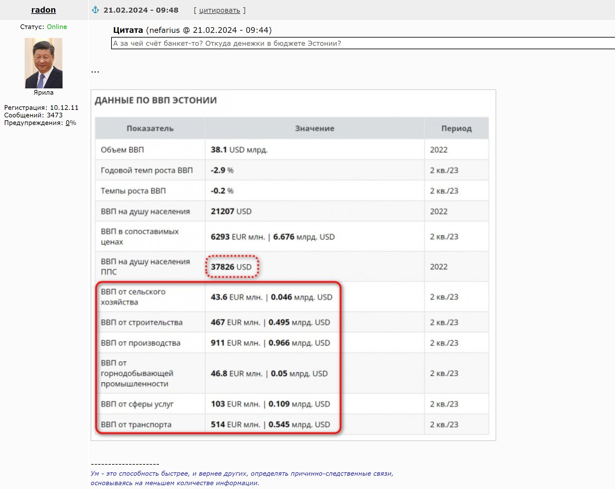Click the italic signature text below post
Screen dimensions: 615x489
[242, 478]
